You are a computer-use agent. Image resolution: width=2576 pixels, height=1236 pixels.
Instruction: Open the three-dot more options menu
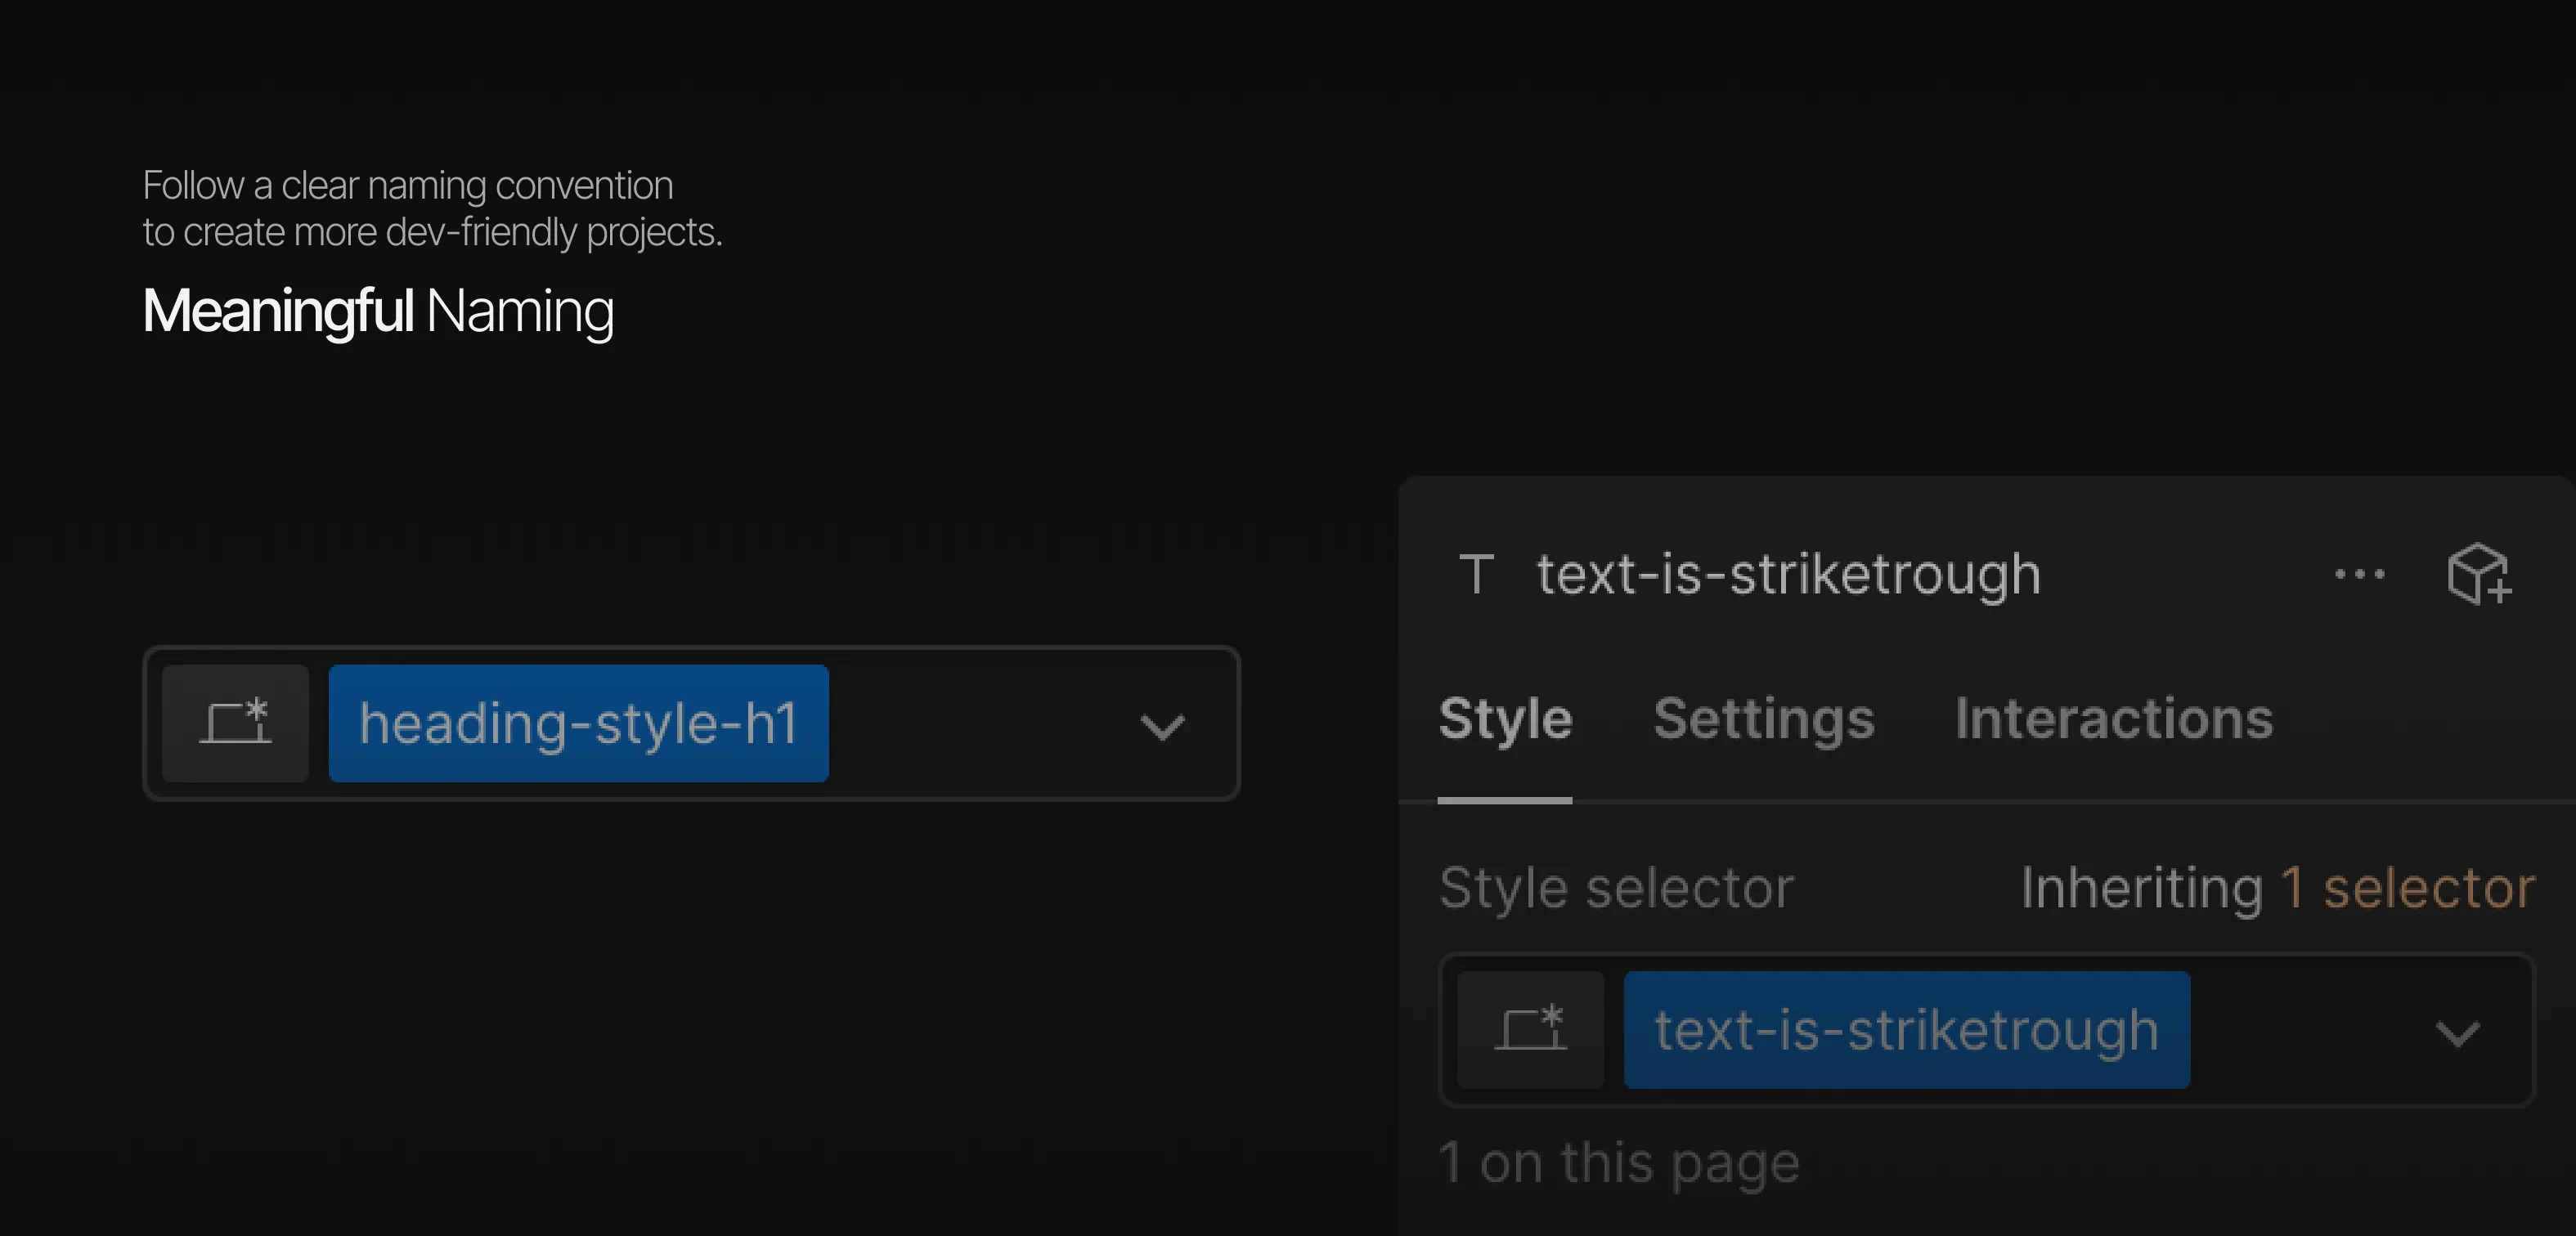2359,574
